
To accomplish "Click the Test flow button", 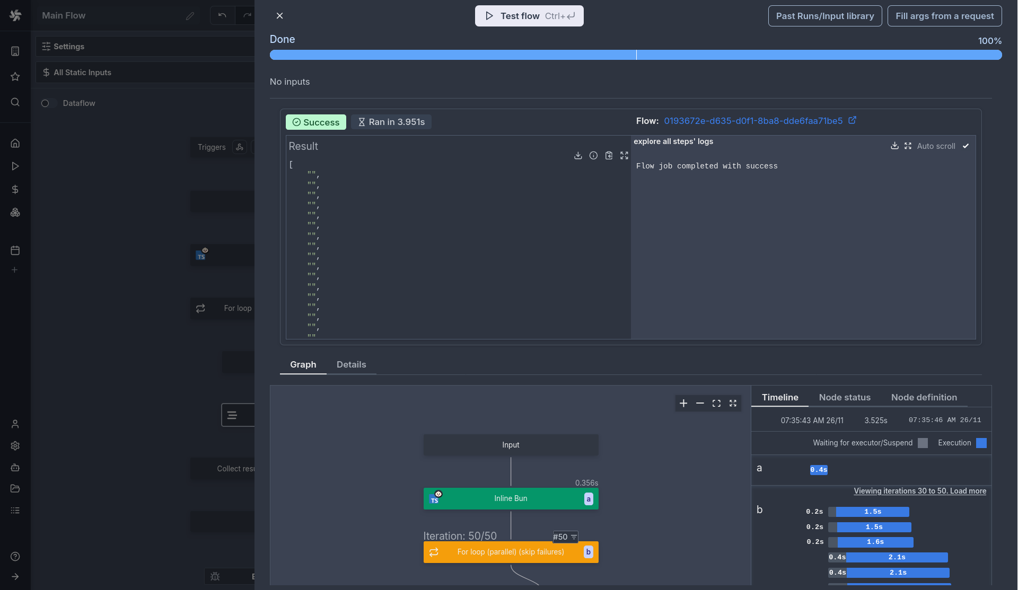I will tap(529, 16).
